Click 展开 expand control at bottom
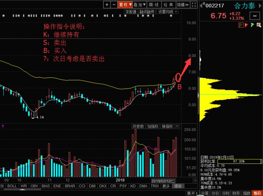 point(192,194)
